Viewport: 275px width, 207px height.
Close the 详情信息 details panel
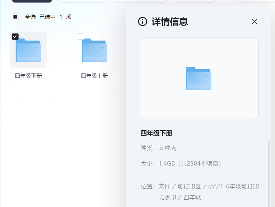coord(255,21)
